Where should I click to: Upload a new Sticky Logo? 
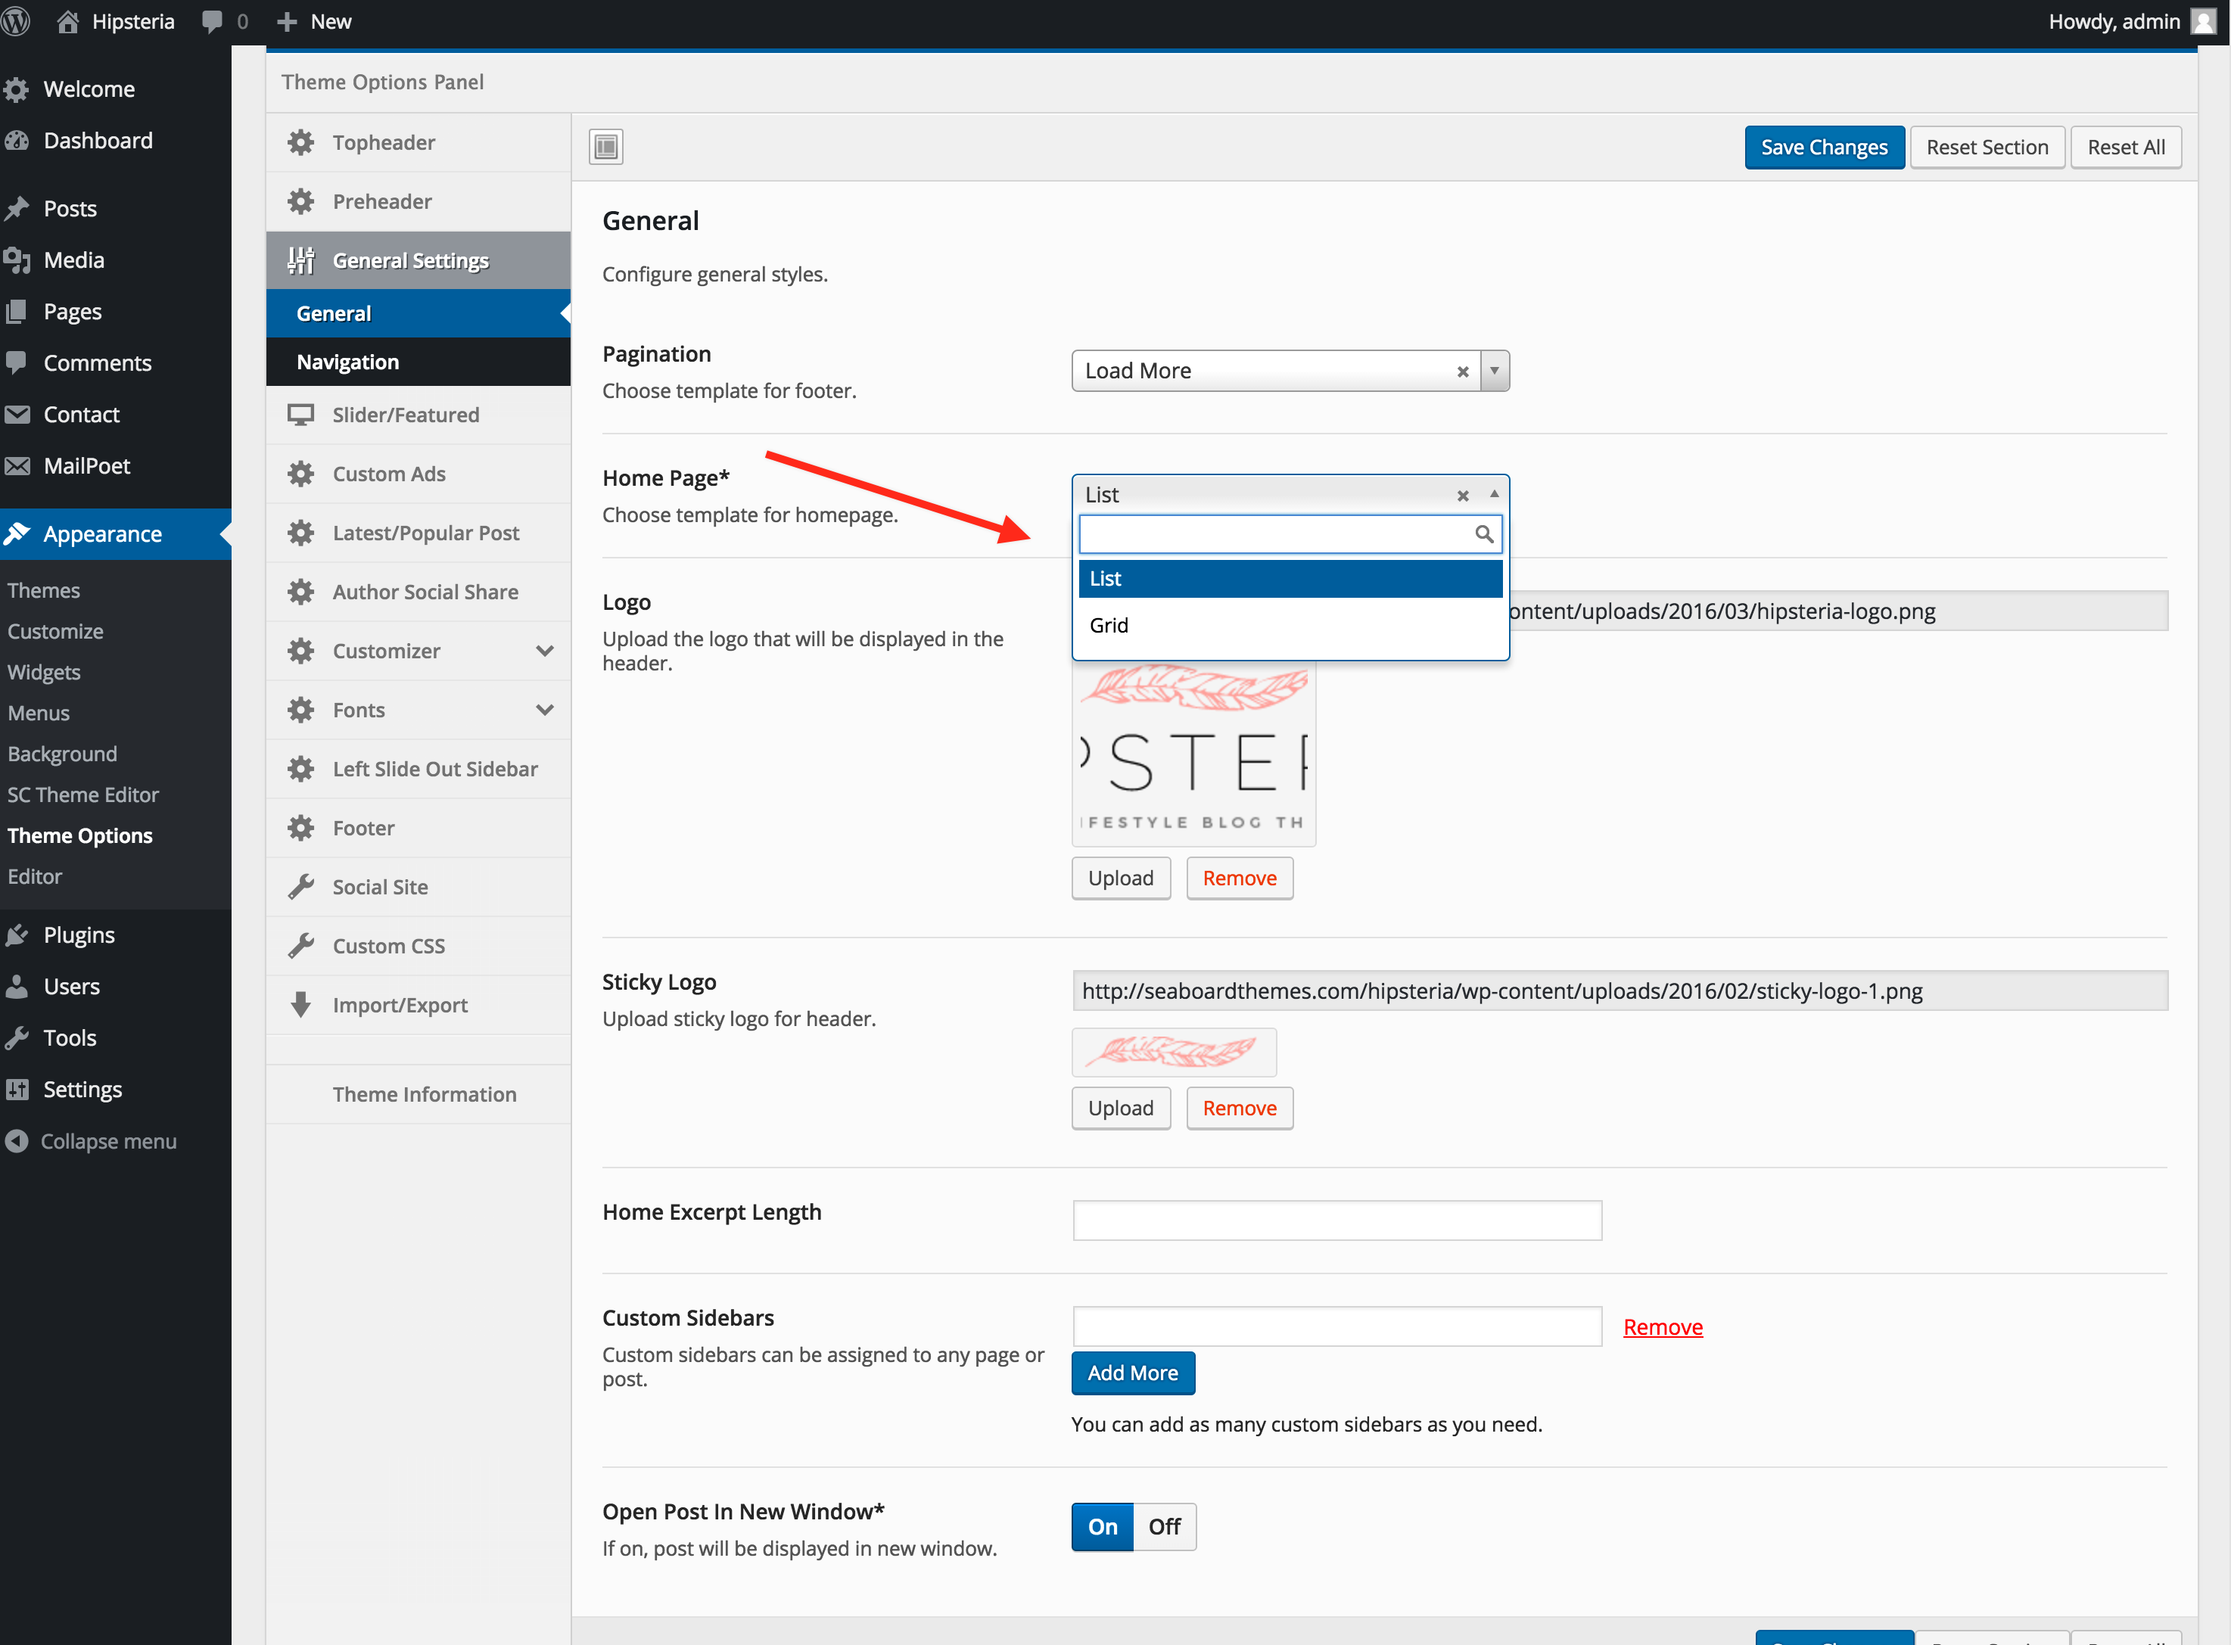[1121, 1107]
